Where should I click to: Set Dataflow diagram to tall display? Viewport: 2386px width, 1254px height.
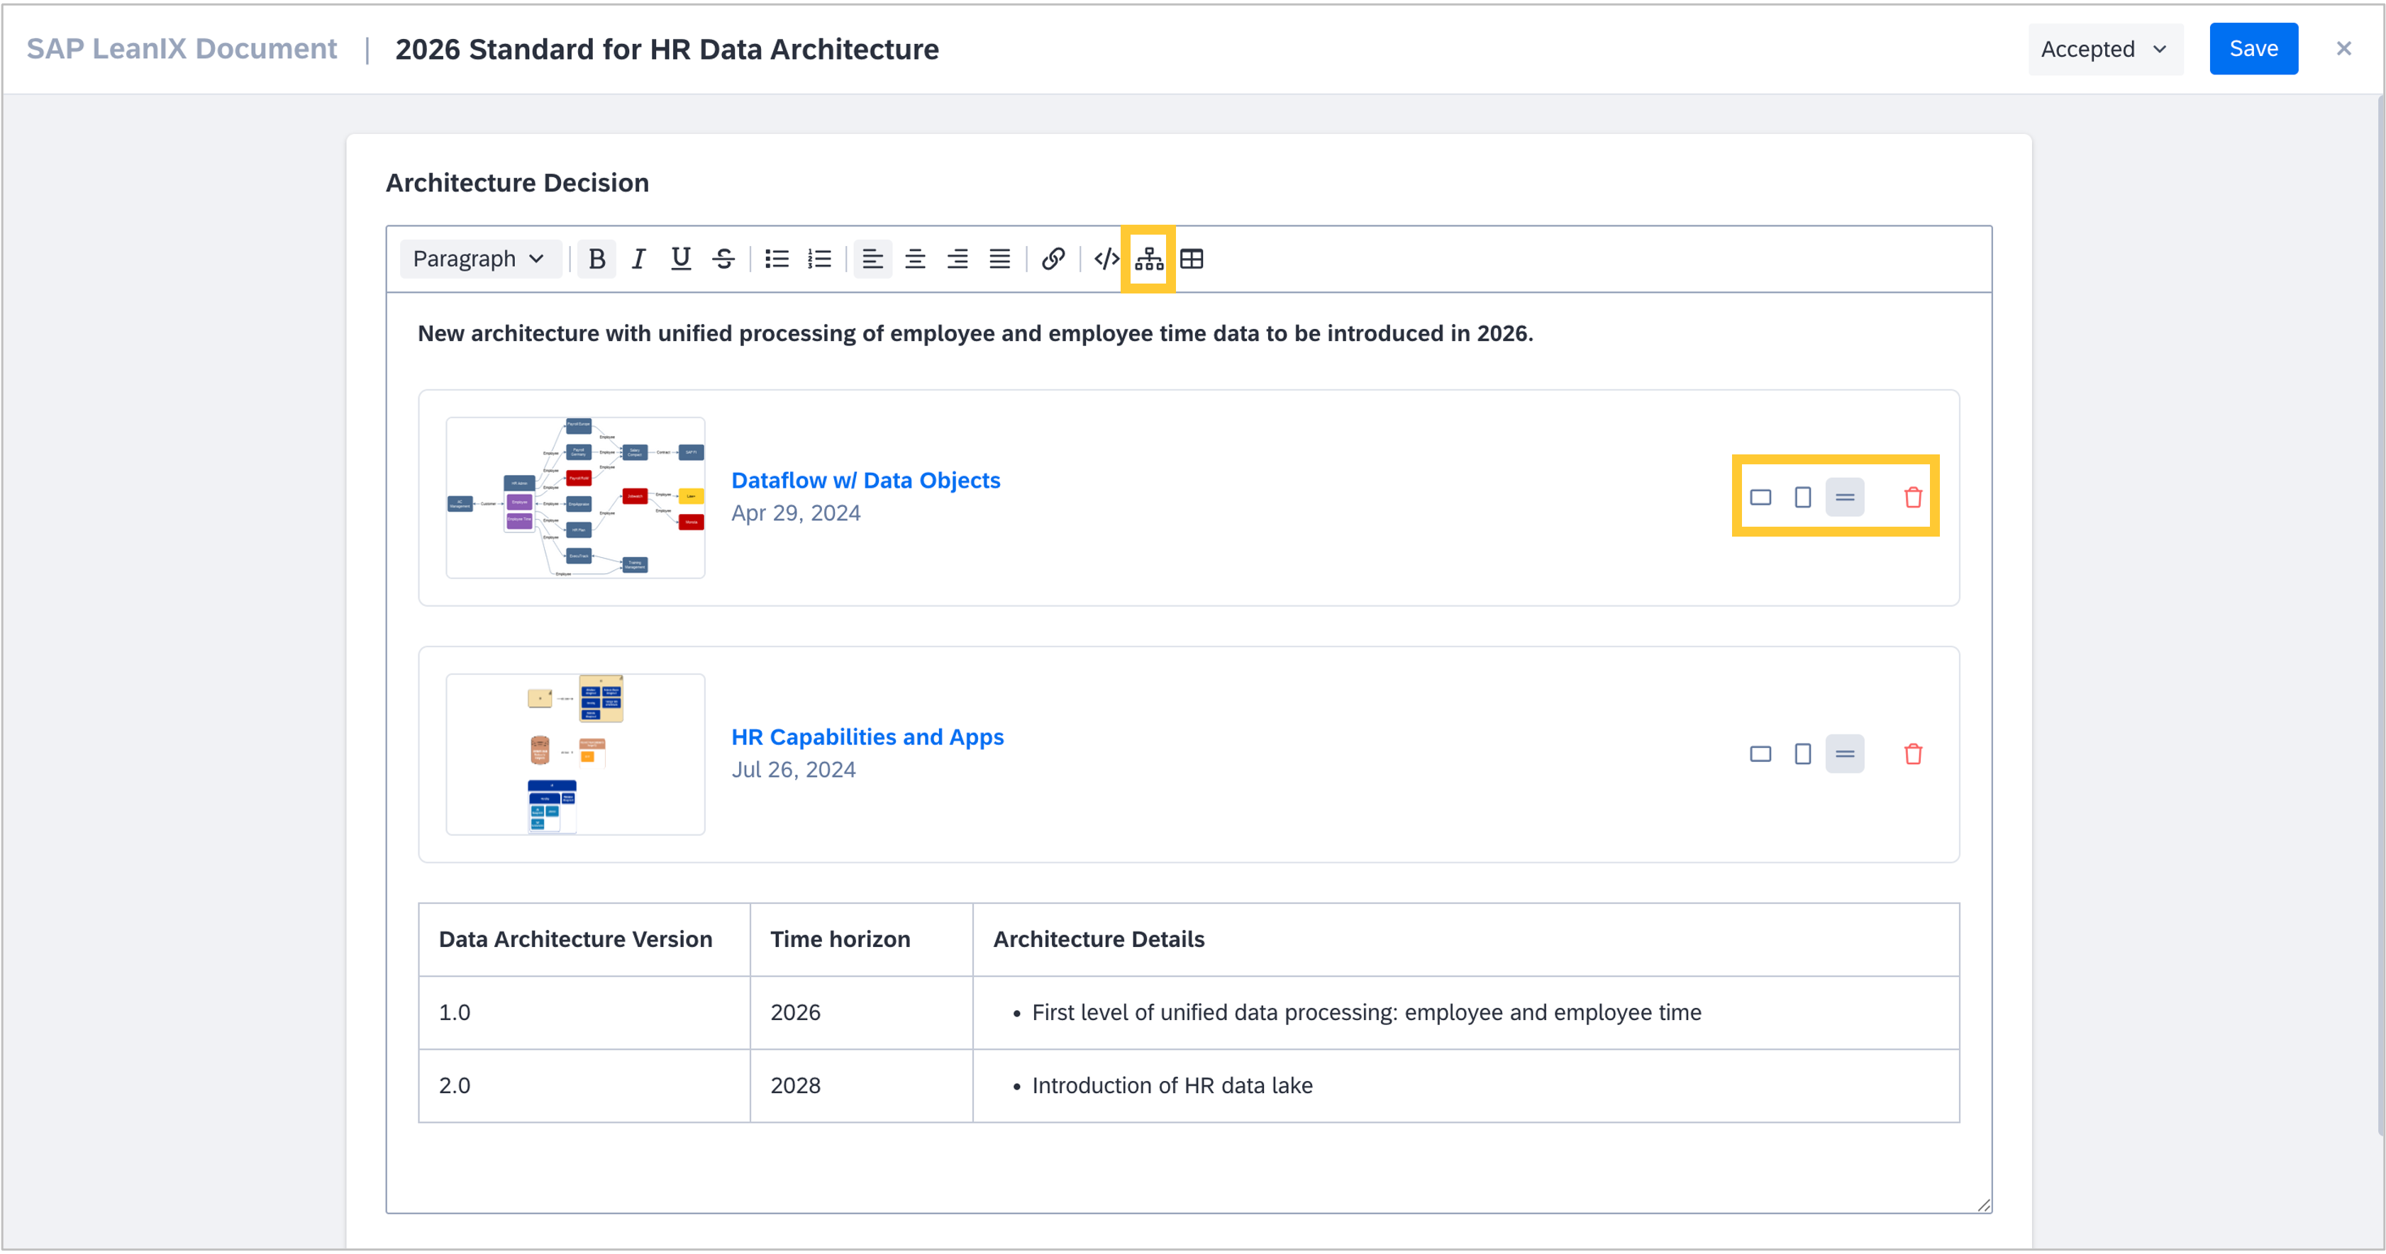tap(1802, 498)
